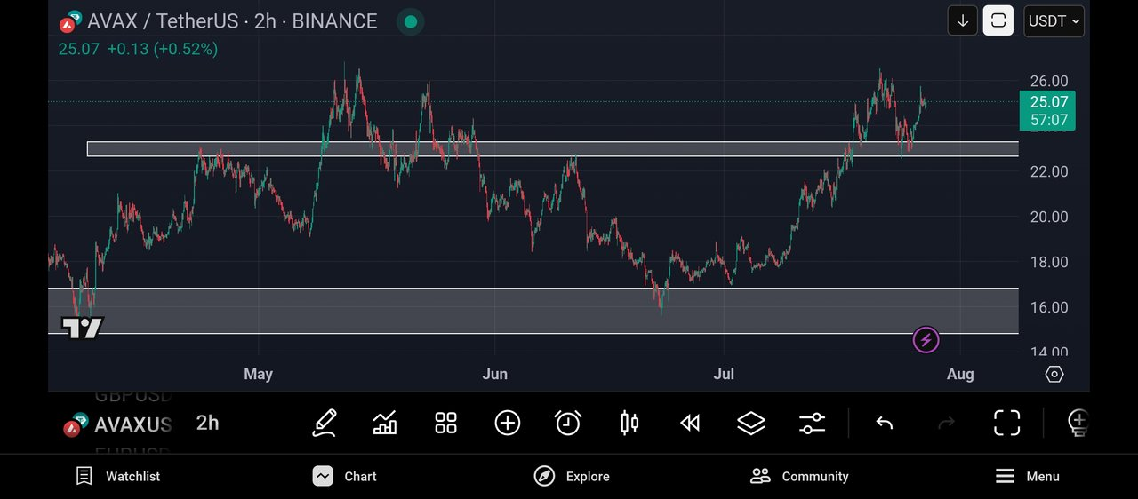Image resolution: width=1138 pixels, height=499 pixels.
Task: Tap the price change +0.13 (+0.52%) text
Action: 163,50
